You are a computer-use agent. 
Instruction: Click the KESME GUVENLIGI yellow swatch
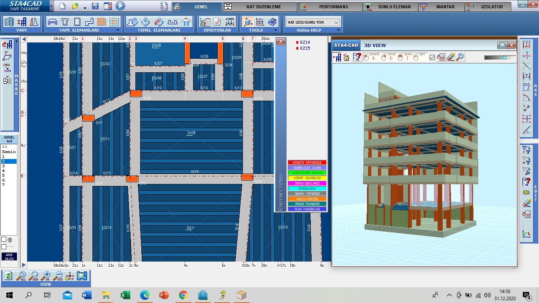tap(307, 178)
